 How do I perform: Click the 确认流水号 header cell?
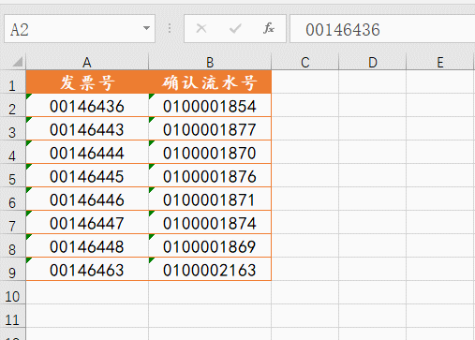click(x=210, y=82)
